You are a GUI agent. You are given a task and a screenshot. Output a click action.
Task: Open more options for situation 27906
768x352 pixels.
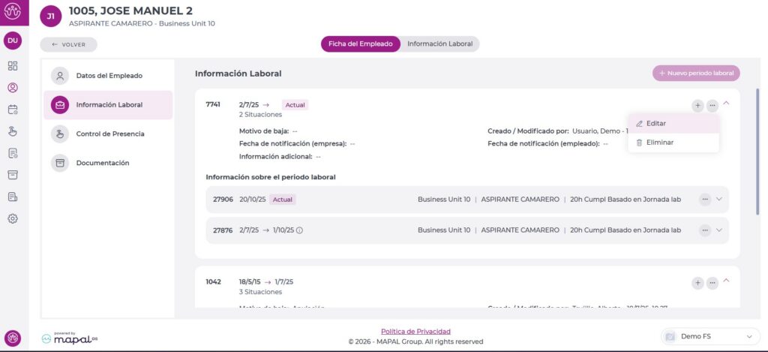705,200
